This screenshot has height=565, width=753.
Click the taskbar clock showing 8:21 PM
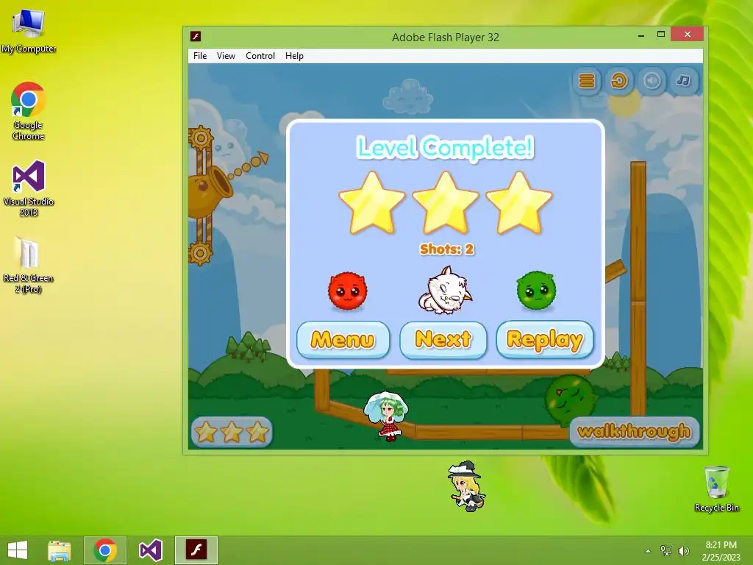[721, 551]
